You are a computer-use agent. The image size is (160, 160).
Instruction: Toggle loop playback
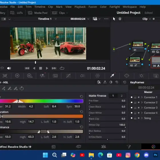(62, 68)
